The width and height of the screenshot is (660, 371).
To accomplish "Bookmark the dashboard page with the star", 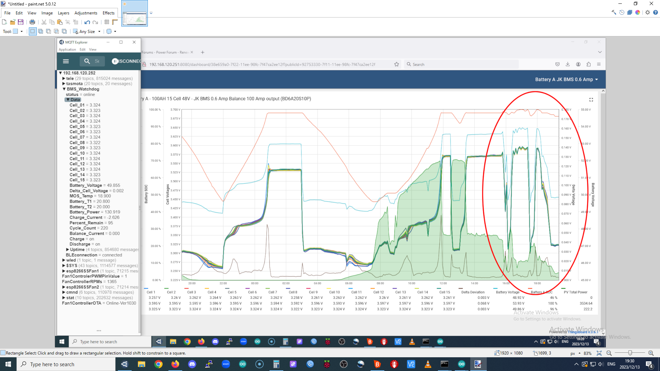I will pyautogui.click(x=396, y=64).
